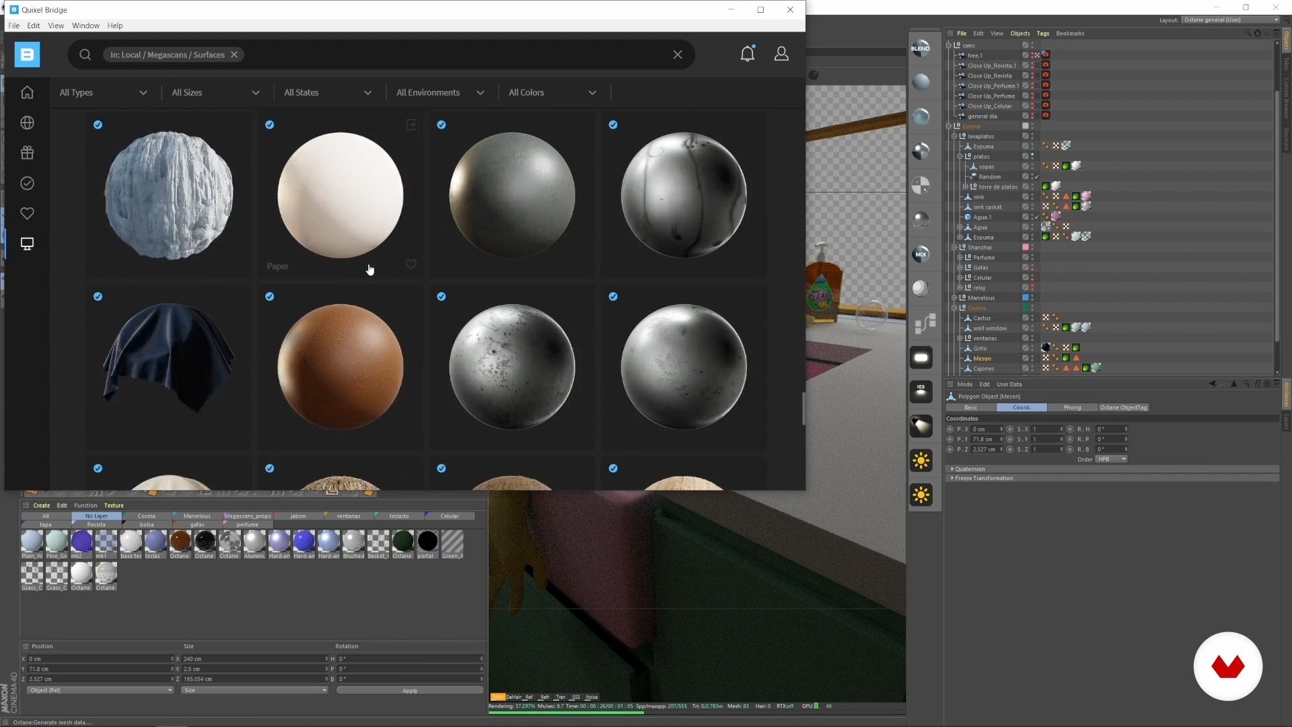Toggle P.X keyframe circle in Coordinates

[x=949, y=429]
